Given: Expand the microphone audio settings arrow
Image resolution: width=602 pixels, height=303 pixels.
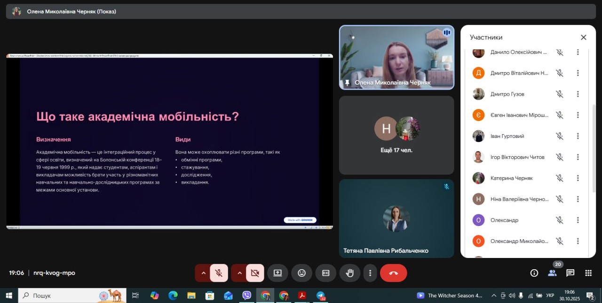Looking at the screenshot, I should coord(204,273).
